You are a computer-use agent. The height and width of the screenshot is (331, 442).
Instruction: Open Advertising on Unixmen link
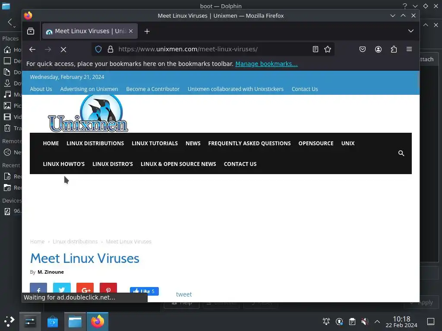point(89,89)
